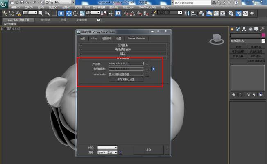Select the Select and Link tool
Image resolution: width=267 pixels, height=164 pixels.
[x=5, y=13]
